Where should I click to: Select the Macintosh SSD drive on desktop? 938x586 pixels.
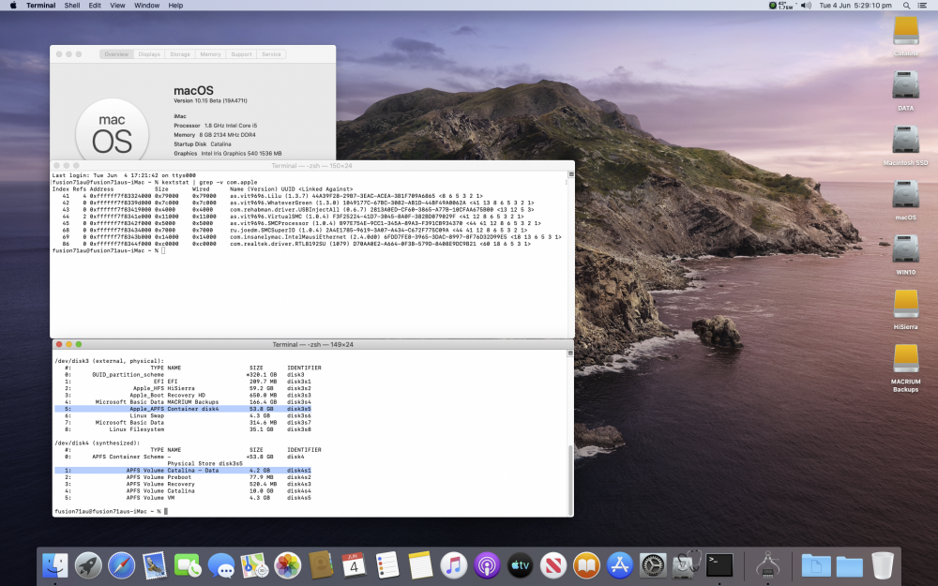(x=906, y=140)
